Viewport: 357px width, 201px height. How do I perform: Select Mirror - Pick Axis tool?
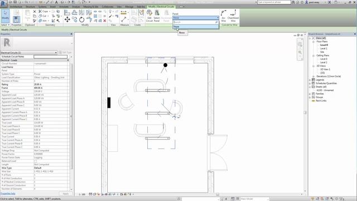pos(81,12)
